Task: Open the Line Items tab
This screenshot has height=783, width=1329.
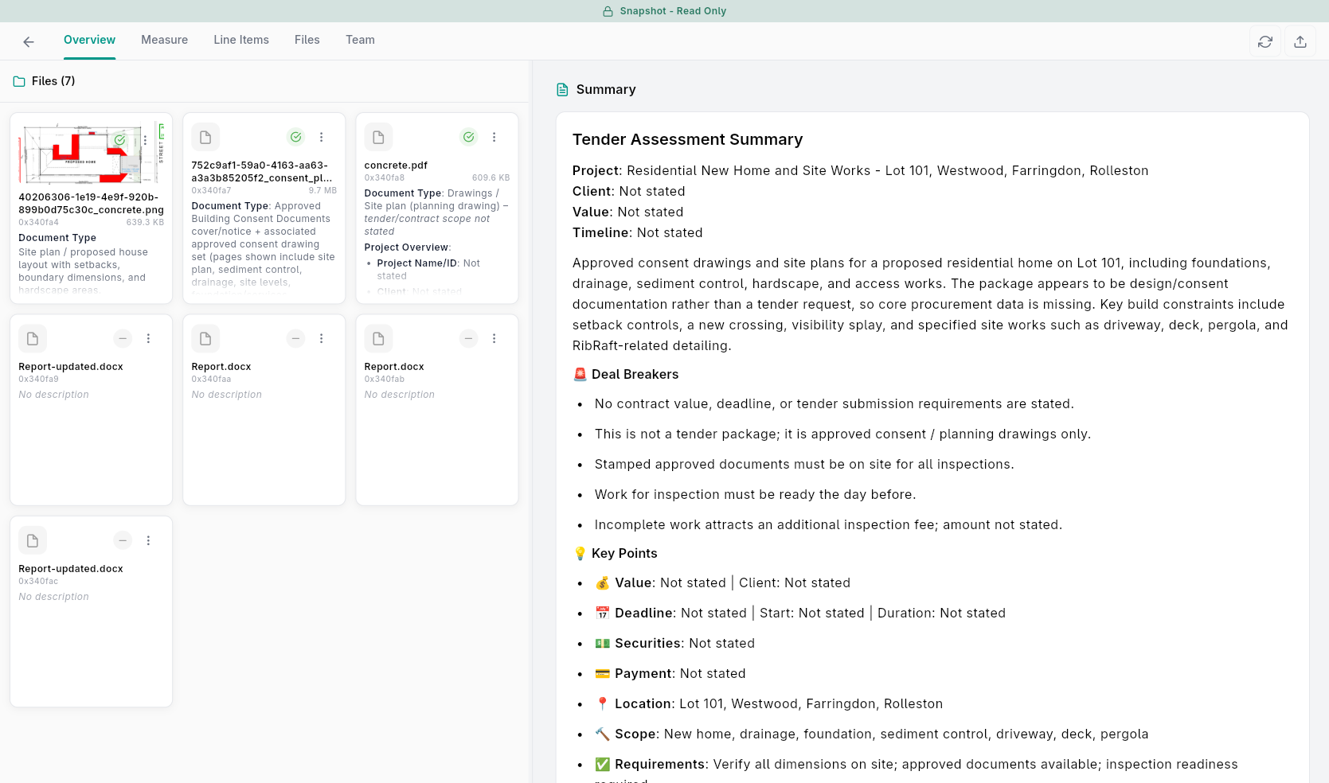Action: pos(240,40)
